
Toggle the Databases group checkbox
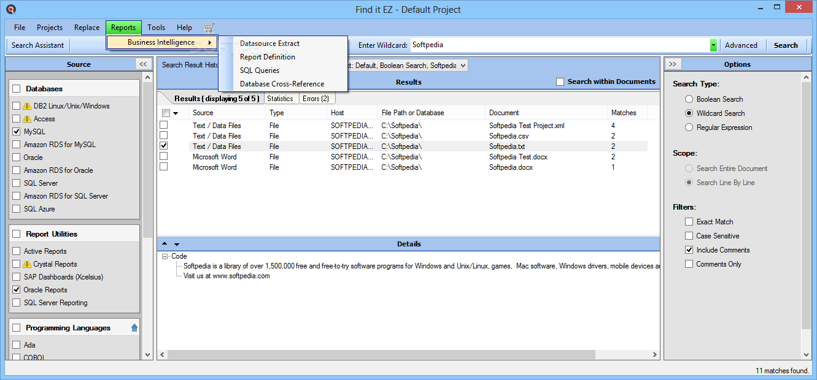point(16,89)
